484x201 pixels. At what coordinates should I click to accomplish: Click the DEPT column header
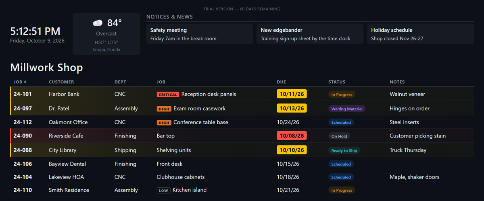click(x=120, y=82)
